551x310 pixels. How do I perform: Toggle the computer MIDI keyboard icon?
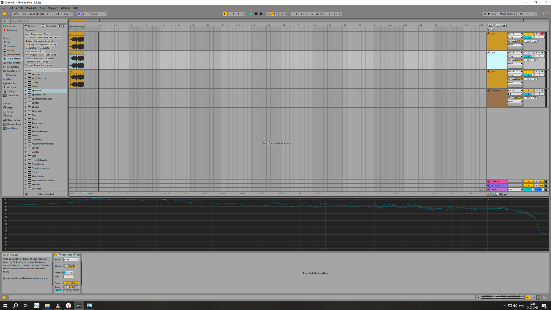[489, 14]
